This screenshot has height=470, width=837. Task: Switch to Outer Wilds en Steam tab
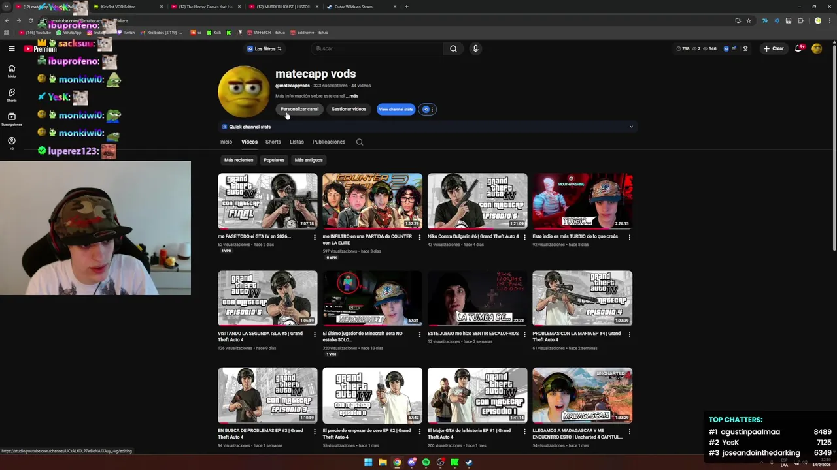pos(362,7)
